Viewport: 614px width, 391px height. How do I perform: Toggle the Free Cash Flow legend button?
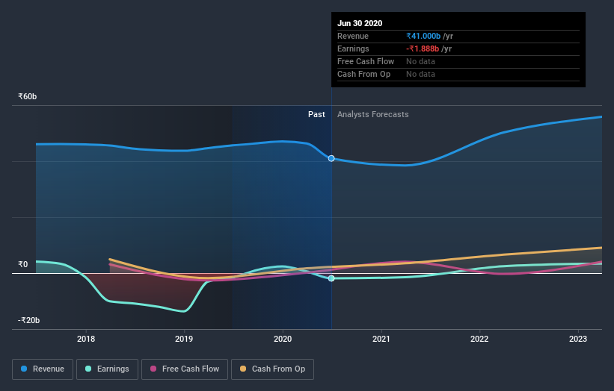click(185, 369)
